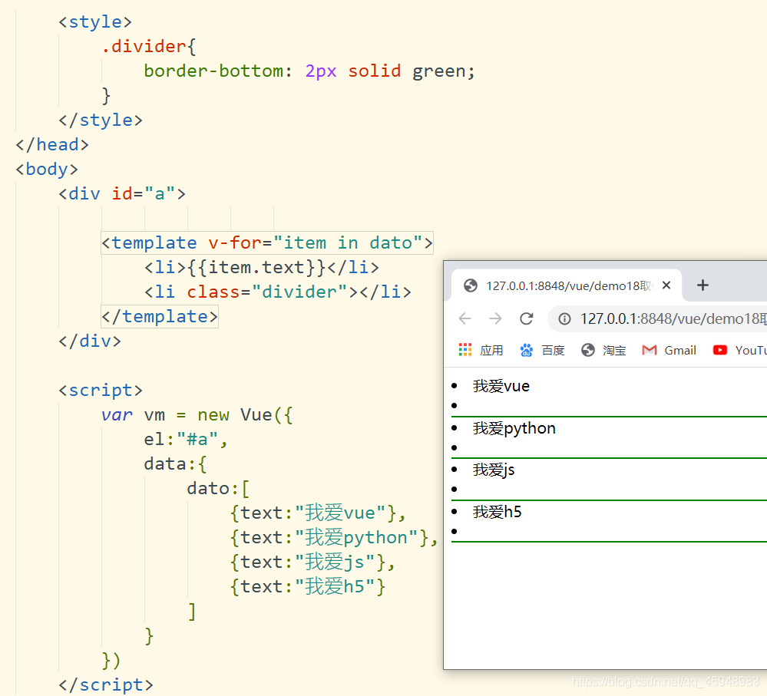Click the {text:"我爱js"} code line
Screen dimensions: 767x696
(x=312, y=562)
